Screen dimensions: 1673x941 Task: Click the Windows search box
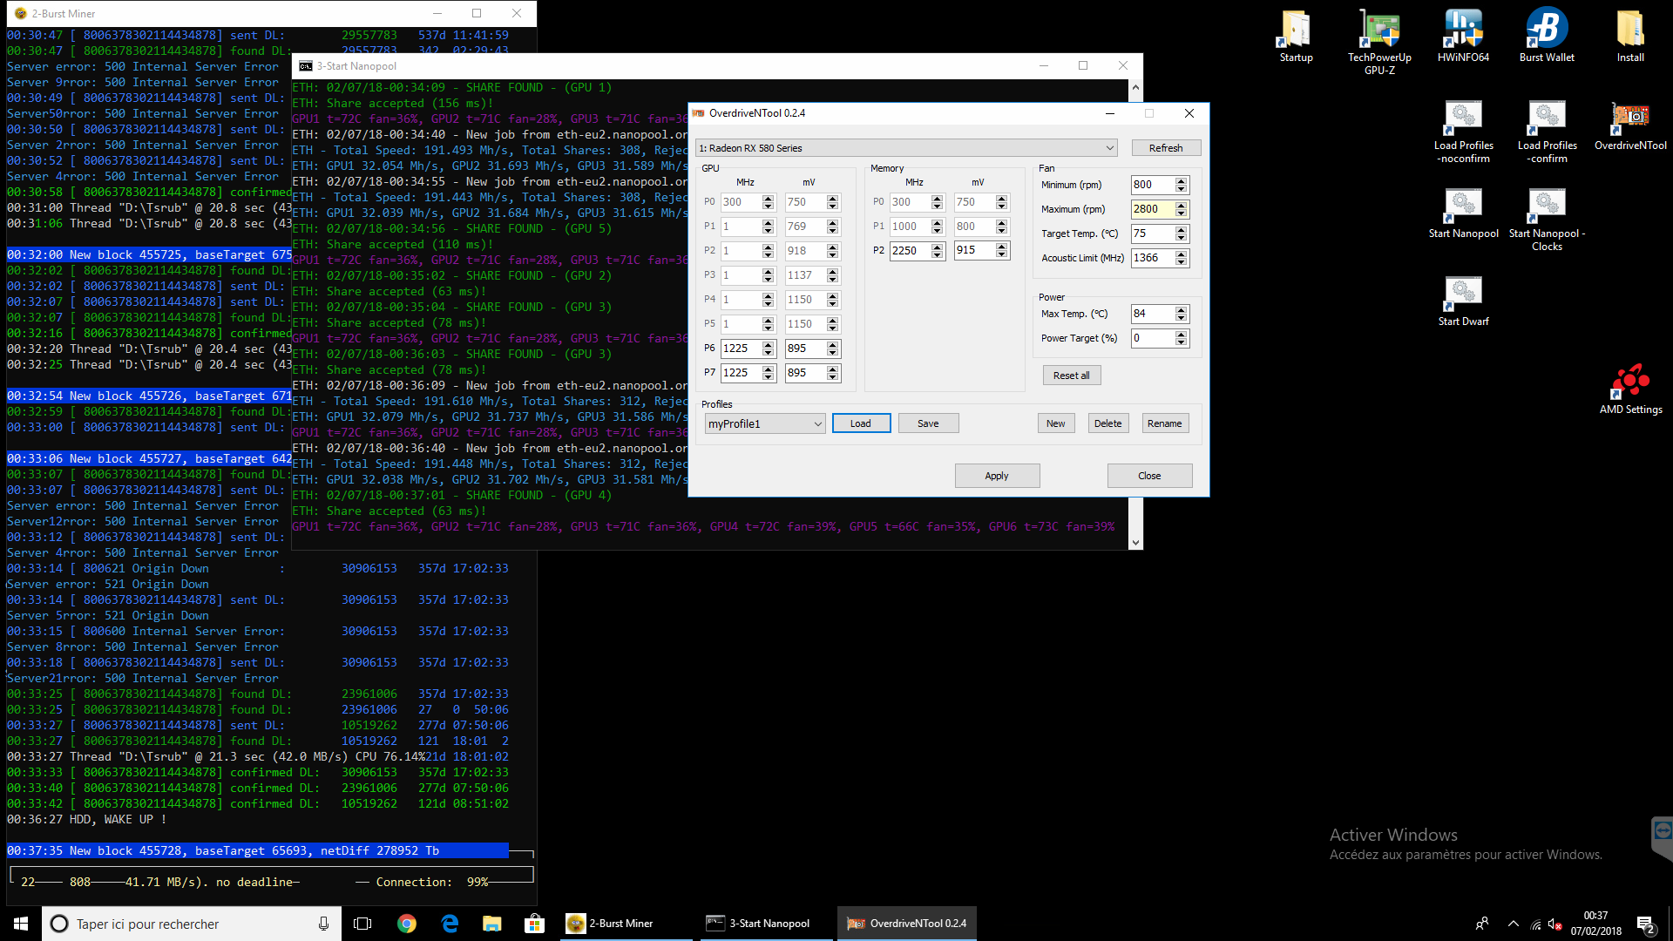pos(192,924)
